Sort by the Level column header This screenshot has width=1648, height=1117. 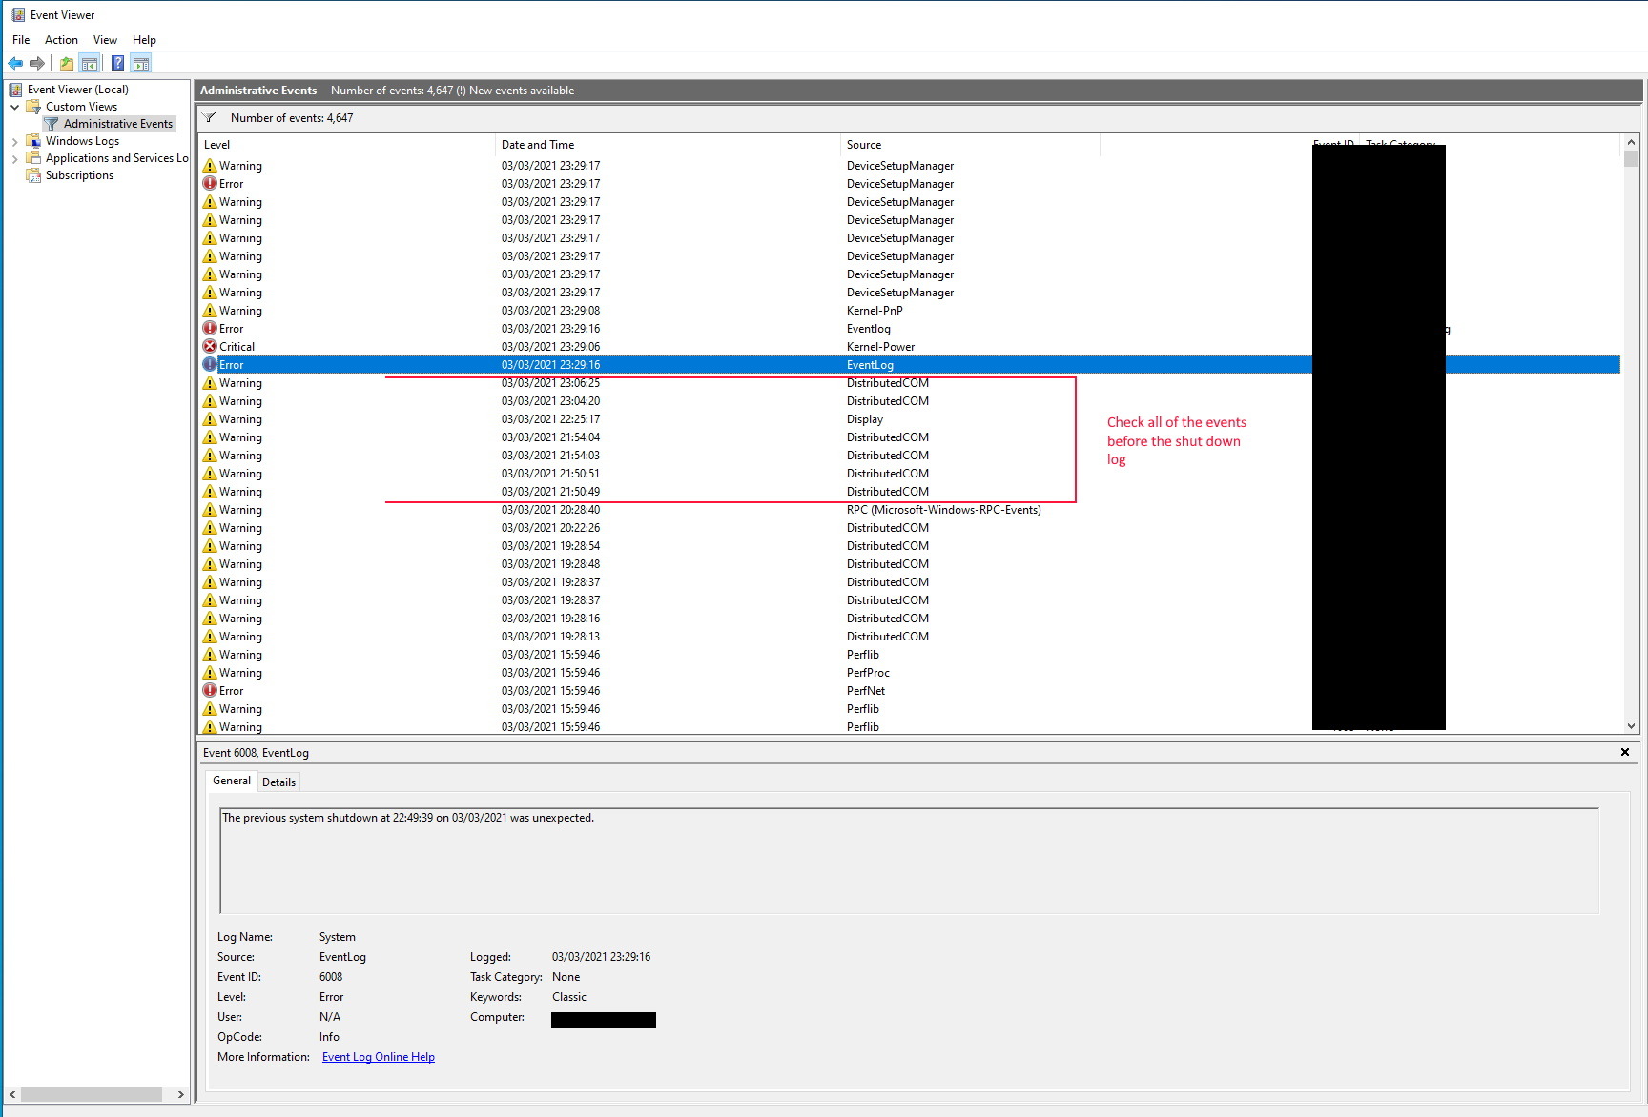click(x=348, y=145)
